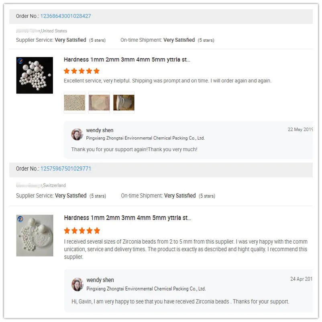Open first Hardness 1mm 2mm yttria product title
Image resolution: width=322 pixels, height=322 pixels.
(x=127, y=60)
